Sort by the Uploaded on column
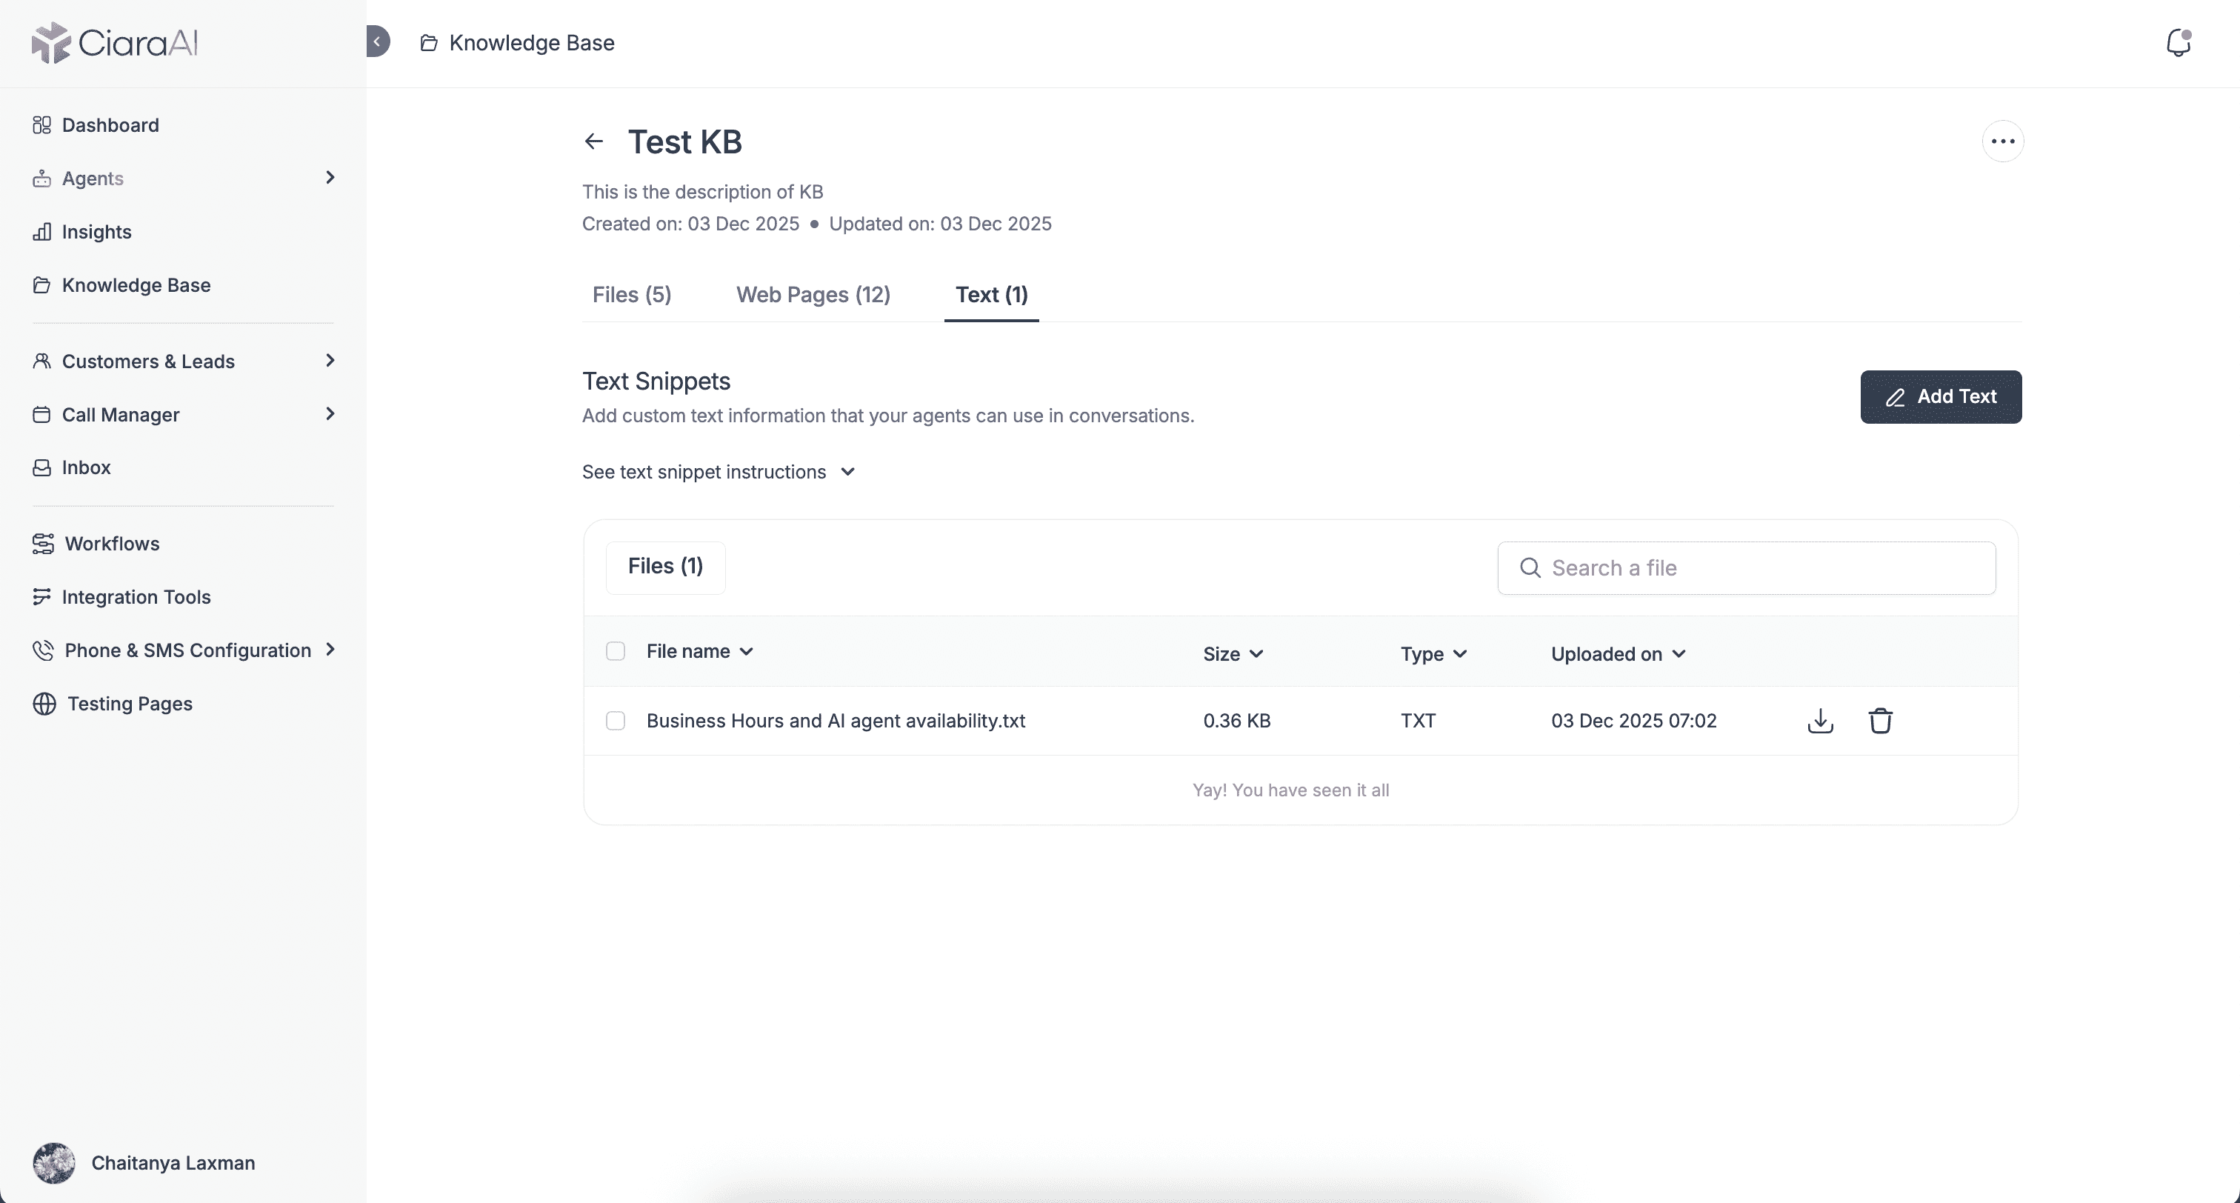Screen dimensions: 2240x1203 [1617, 654]
